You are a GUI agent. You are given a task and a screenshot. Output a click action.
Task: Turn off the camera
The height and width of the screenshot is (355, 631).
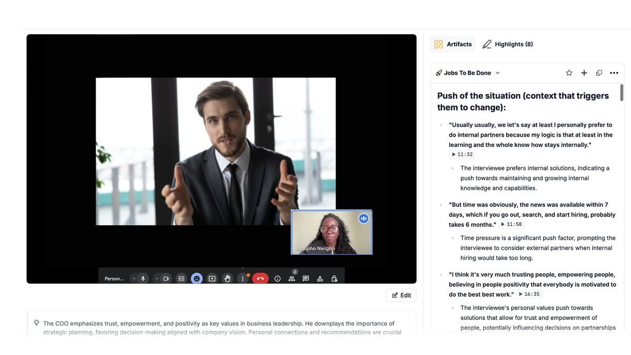click(x=167, y=278)
